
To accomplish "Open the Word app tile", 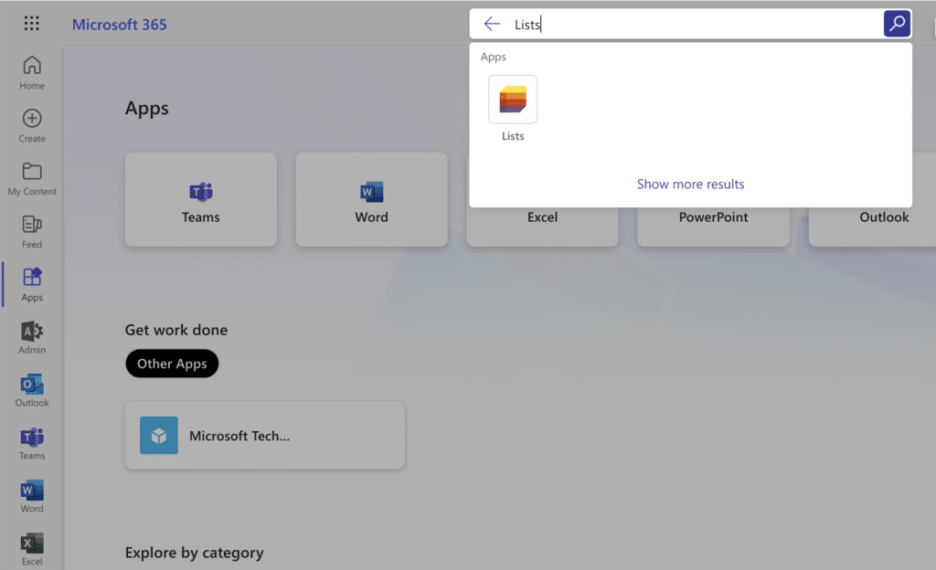I will point(371,199).
